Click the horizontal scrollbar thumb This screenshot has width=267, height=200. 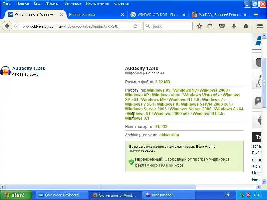tap(101, 187)
